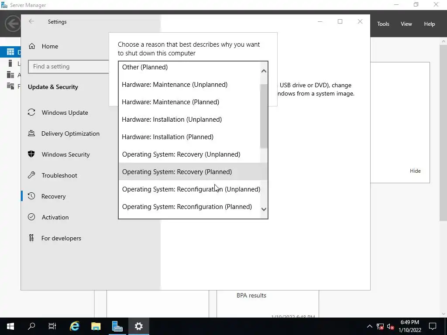Open File Explorer from taskbar
The height and width of the screenshot is (335, 447).
[96, 326]
